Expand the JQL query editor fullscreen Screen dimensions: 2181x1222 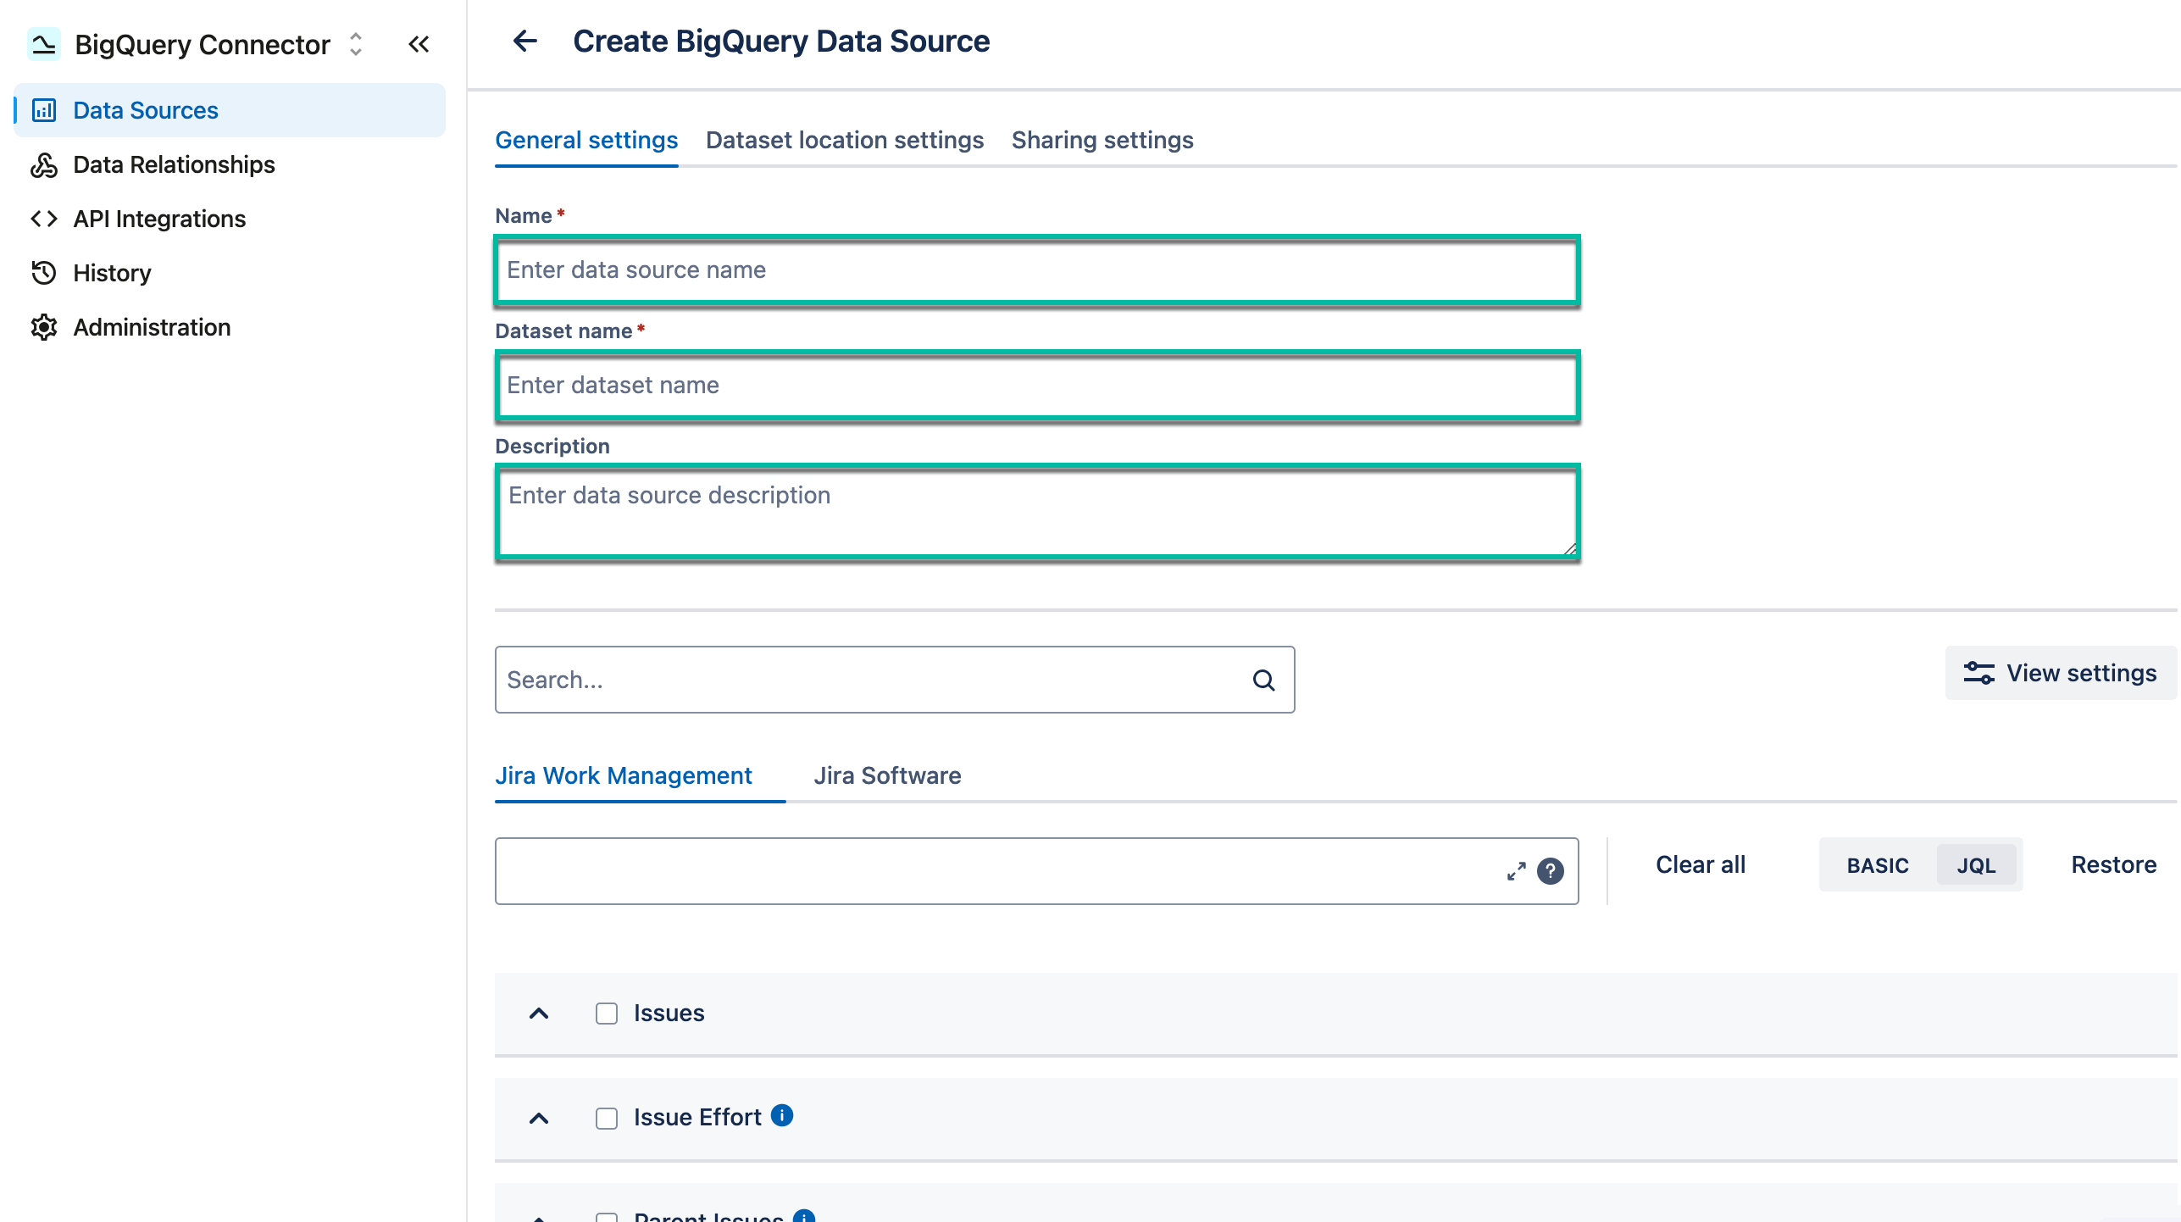(1516, 871)
